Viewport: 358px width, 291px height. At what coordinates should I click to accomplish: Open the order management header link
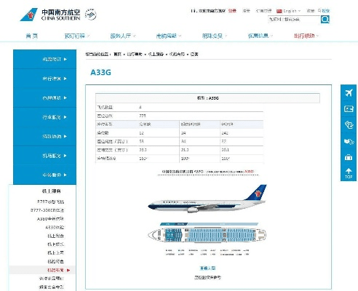point(263,11)
